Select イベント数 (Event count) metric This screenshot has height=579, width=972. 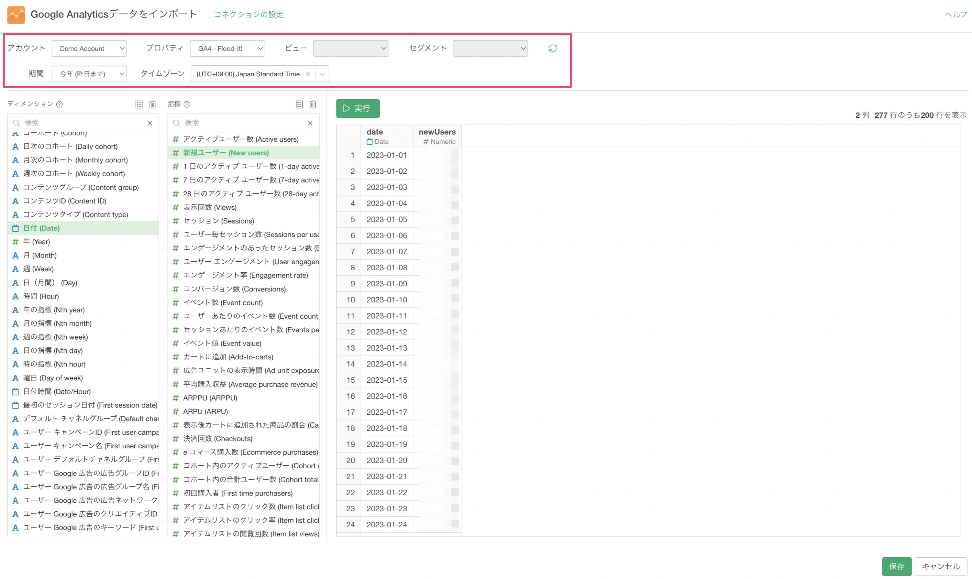point(244,303)
